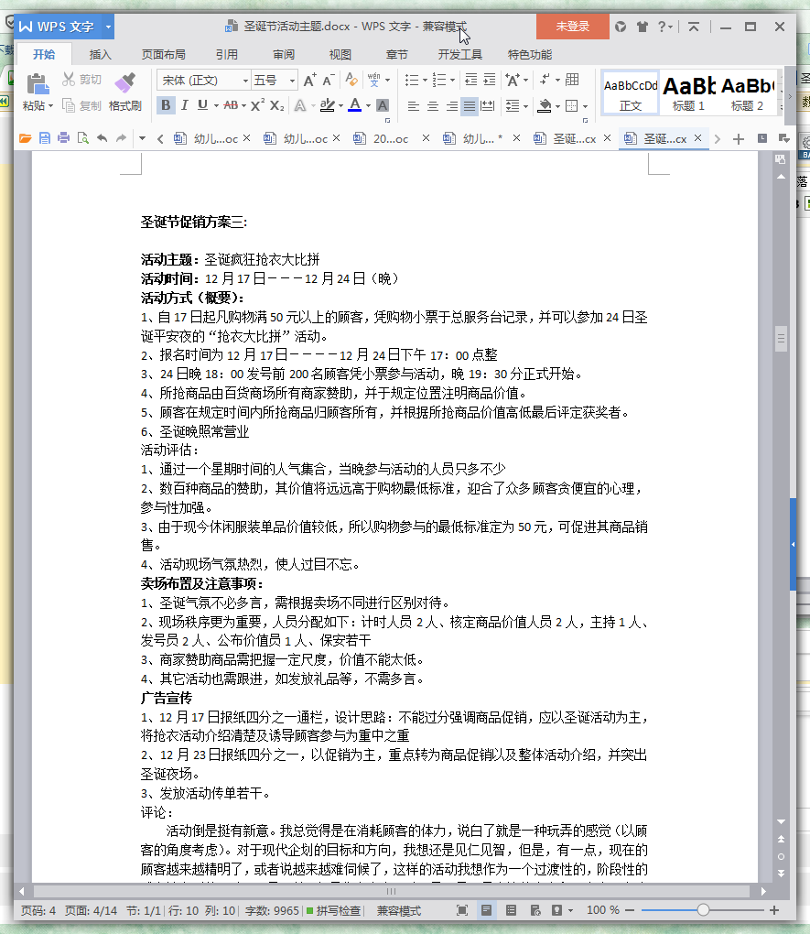Redo the last undone action

(121, 138)
